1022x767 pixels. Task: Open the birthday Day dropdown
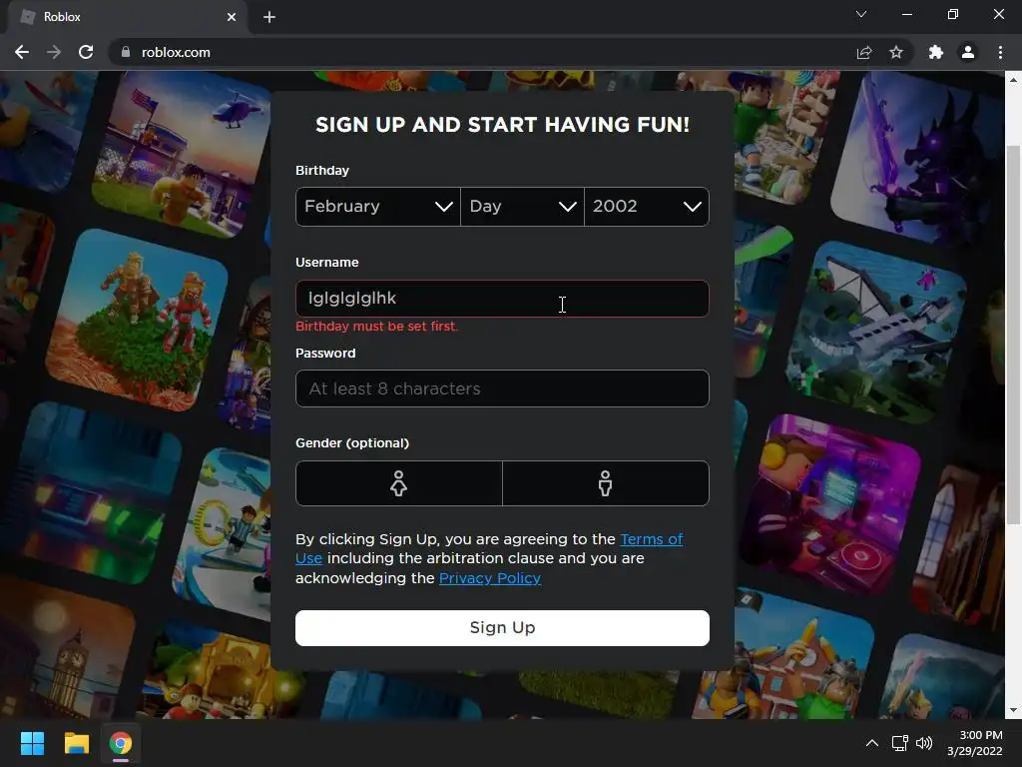(x=522, y=207)
